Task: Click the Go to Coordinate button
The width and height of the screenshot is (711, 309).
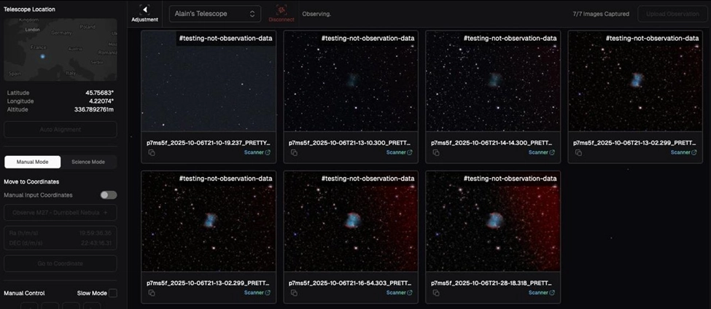Action: 61,263
